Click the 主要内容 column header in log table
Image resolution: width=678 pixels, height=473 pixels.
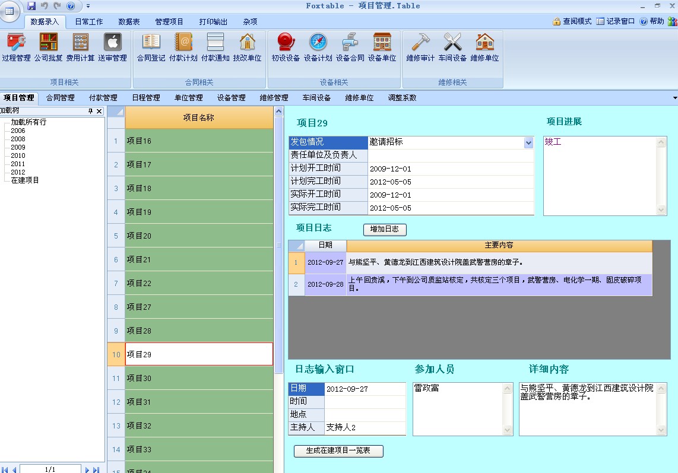tap(499, 245)
